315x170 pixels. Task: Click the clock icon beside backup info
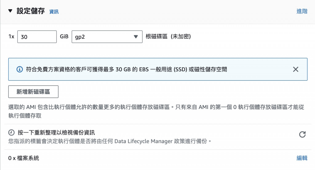pyautogui.click(x=11, y=133)
